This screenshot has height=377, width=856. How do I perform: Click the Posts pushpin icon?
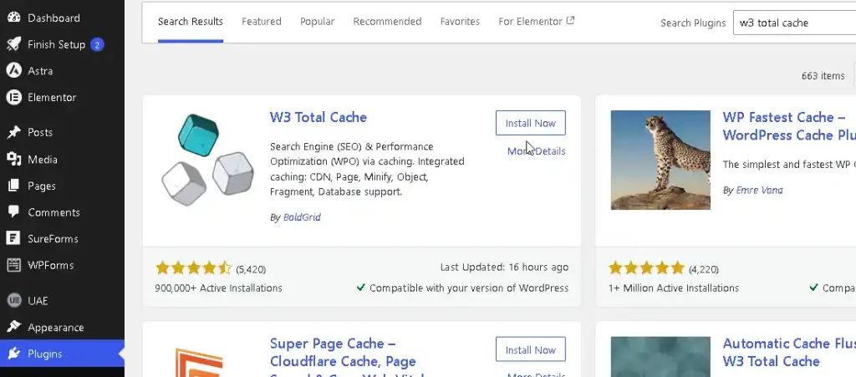[13, 132]
